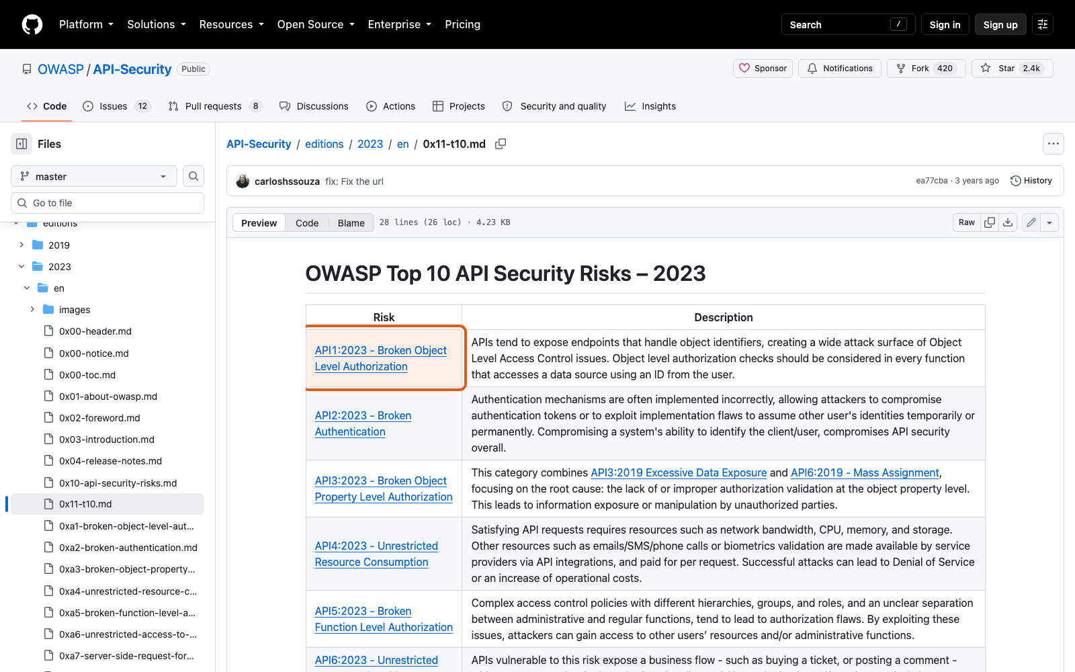The height and width of the screenshot is (672, 1075).
Task: Click the Raw button
Action: pyautogui.click(x=967, y=222)
